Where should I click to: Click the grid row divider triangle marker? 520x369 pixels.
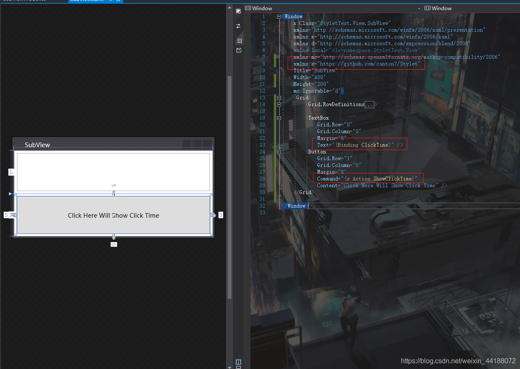(11, 194)
